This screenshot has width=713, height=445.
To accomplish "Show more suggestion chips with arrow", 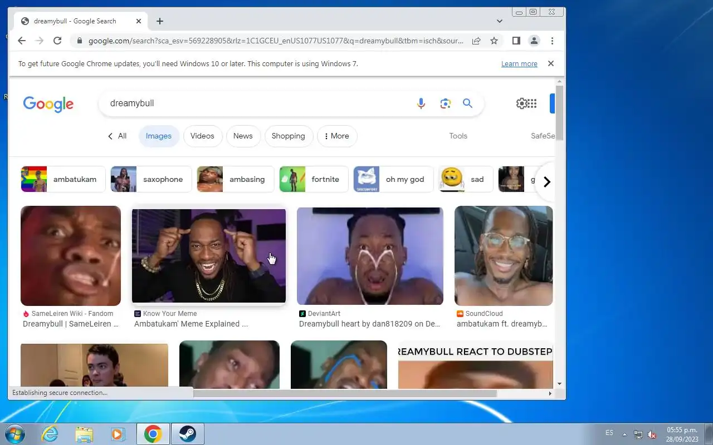I will click(547, 182).
